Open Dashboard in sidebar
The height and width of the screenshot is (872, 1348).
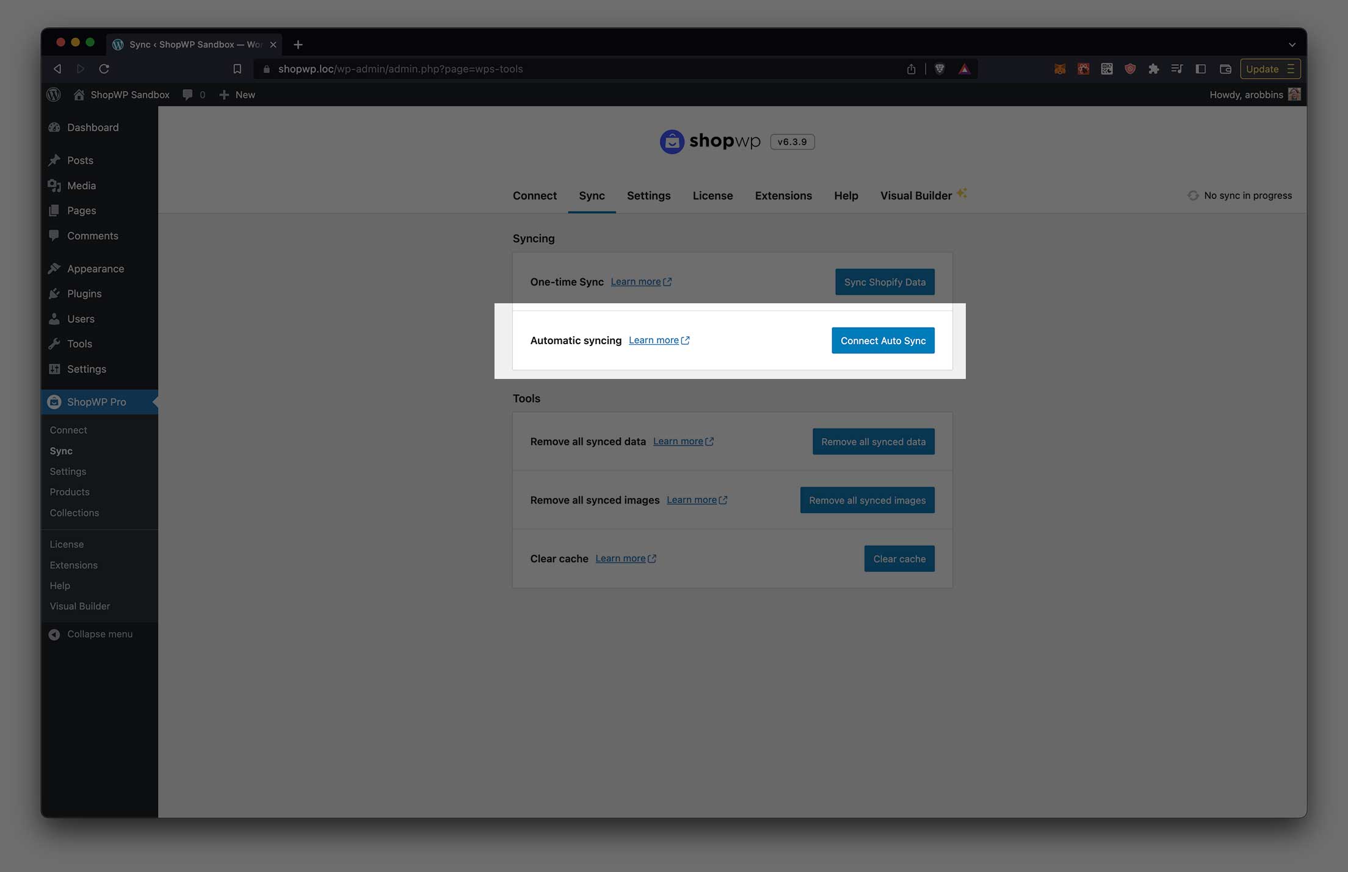pos(100,128)
